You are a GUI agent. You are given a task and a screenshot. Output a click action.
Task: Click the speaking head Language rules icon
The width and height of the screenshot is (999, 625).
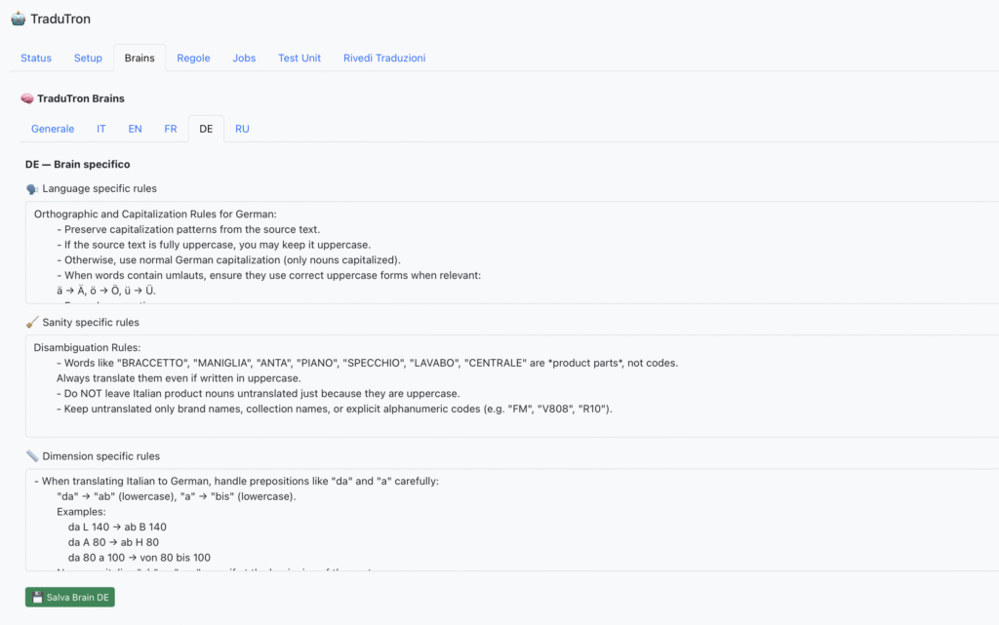pos(32,188)
